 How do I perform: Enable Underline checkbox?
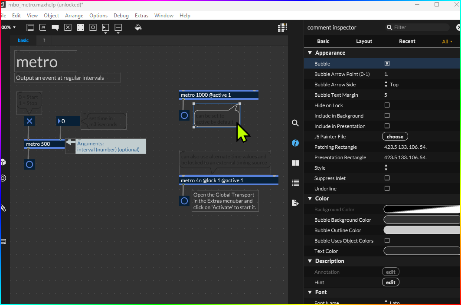tap(387, 189)
